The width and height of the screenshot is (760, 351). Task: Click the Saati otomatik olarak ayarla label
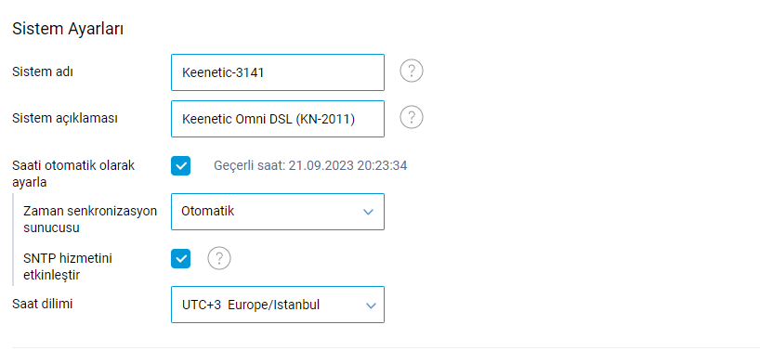point(73,174)
